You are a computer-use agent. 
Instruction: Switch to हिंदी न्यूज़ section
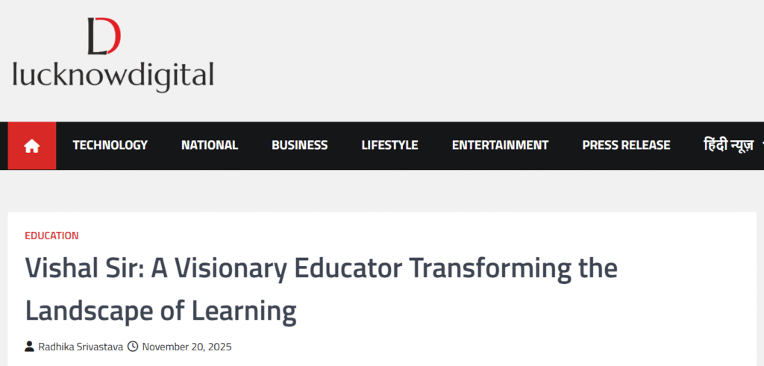pos(728,145)
